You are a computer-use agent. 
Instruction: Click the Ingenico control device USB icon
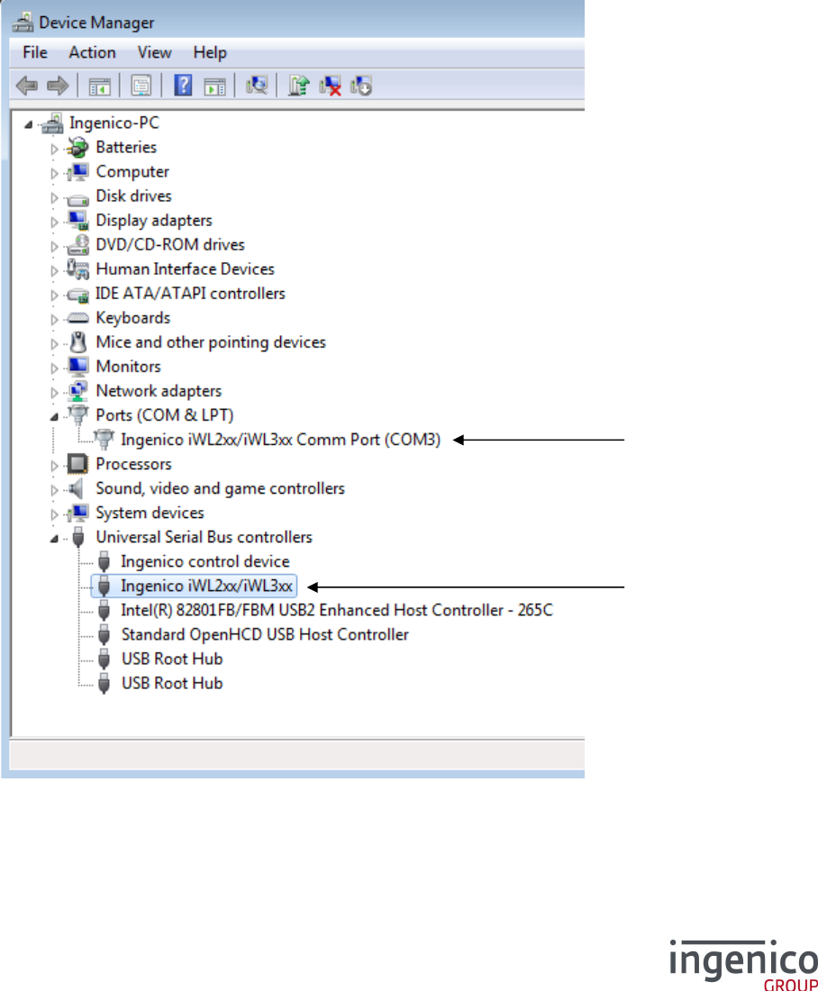click(x=105, y=562)
